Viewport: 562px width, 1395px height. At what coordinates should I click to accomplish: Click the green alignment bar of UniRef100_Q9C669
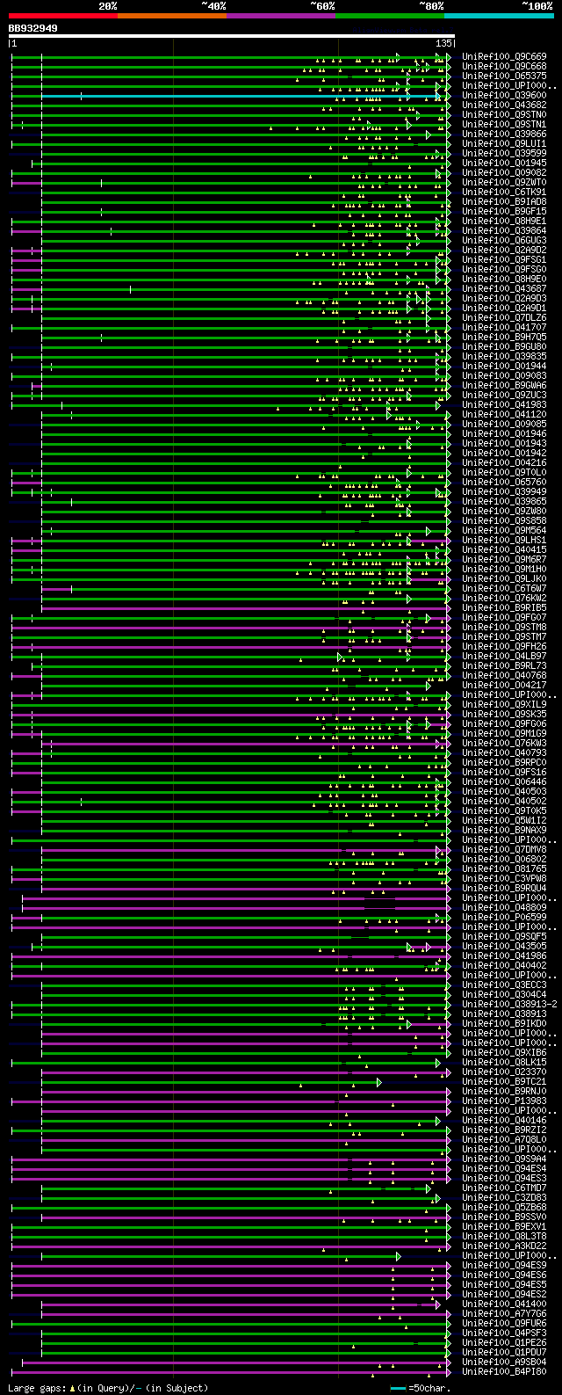click(x=231, y=56)
